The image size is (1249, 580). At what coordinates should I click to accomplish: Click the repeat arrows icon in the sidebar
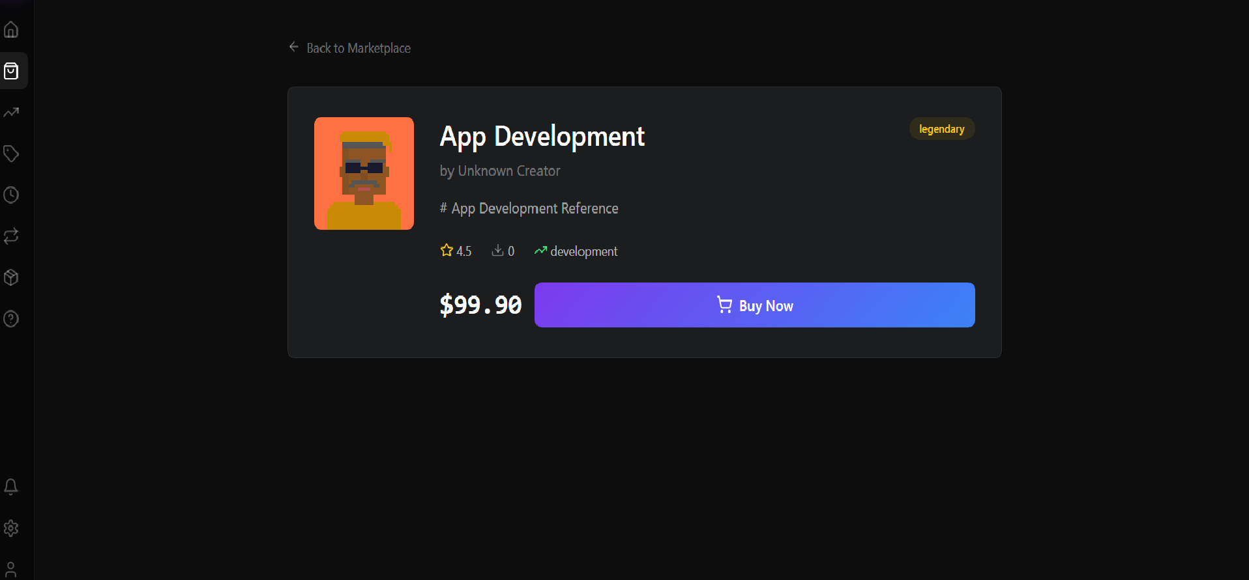point(11,236)
